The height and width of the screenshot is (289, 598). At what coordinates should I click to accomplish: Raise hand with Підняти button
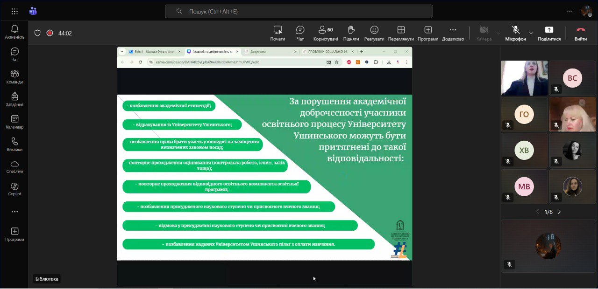[x=351, y=33]
